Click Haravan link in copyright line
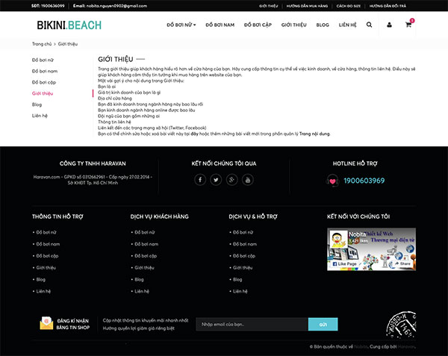The height and width of the screenshot is (356, 448). (x=406, y=346)
